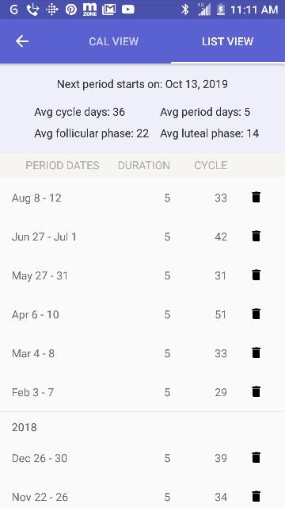The height and width of the screenshot is (508, 285).
Task: Switch to the CAL VIEW tab
Action: 114,41
